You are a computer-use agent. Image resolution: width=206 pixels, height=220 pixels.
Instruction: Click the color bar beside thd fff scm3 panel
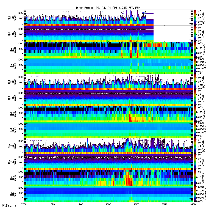195,98
